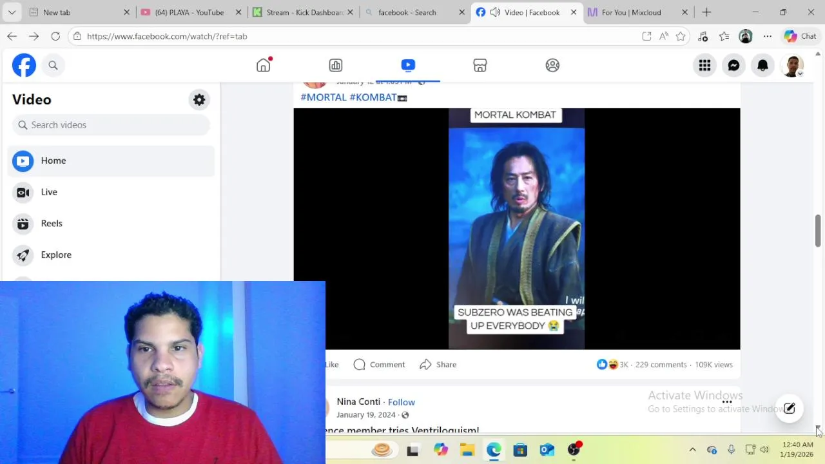
Task: Open Outlook from the taskbar
Action: click(547, 450)
